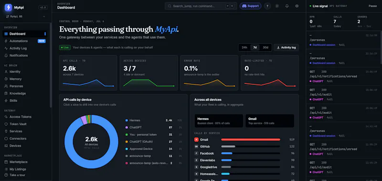Click the My Listings icon
382x181 pixels.
6,169
